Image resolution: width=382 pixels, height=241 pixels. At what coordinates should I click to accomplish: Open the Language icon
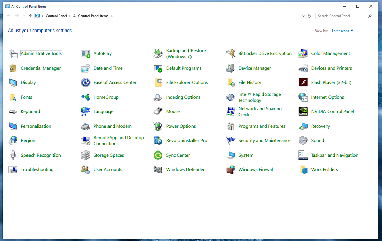coord(86,112)
